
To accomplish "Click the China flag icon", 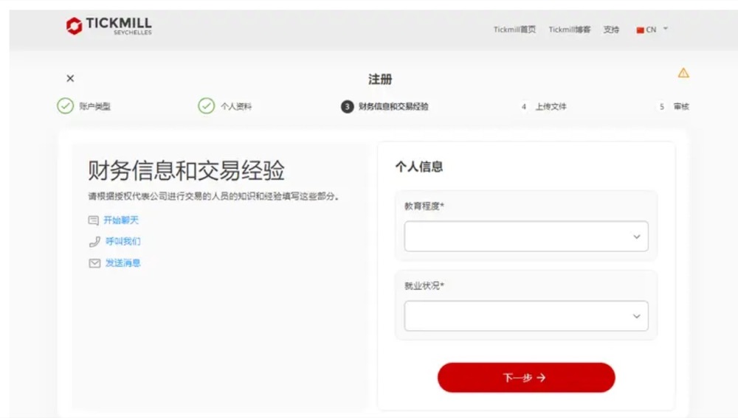I will 640,30.
